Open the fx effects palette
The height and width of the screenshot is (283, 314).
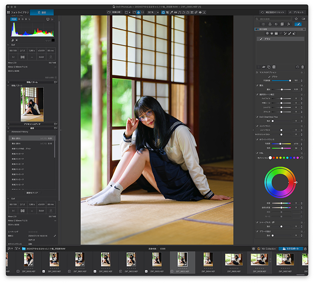click(x=288, y=24)
